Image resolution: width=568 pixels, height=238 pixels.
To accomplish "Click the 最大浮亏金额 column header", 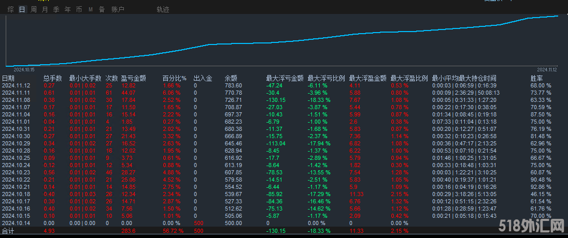I will tap(285, 78).
